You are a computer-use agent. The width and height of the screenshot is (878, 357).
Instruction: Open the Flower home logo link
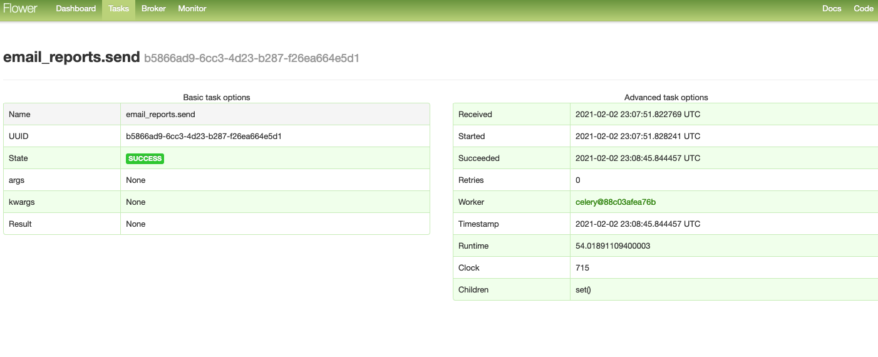20,9
